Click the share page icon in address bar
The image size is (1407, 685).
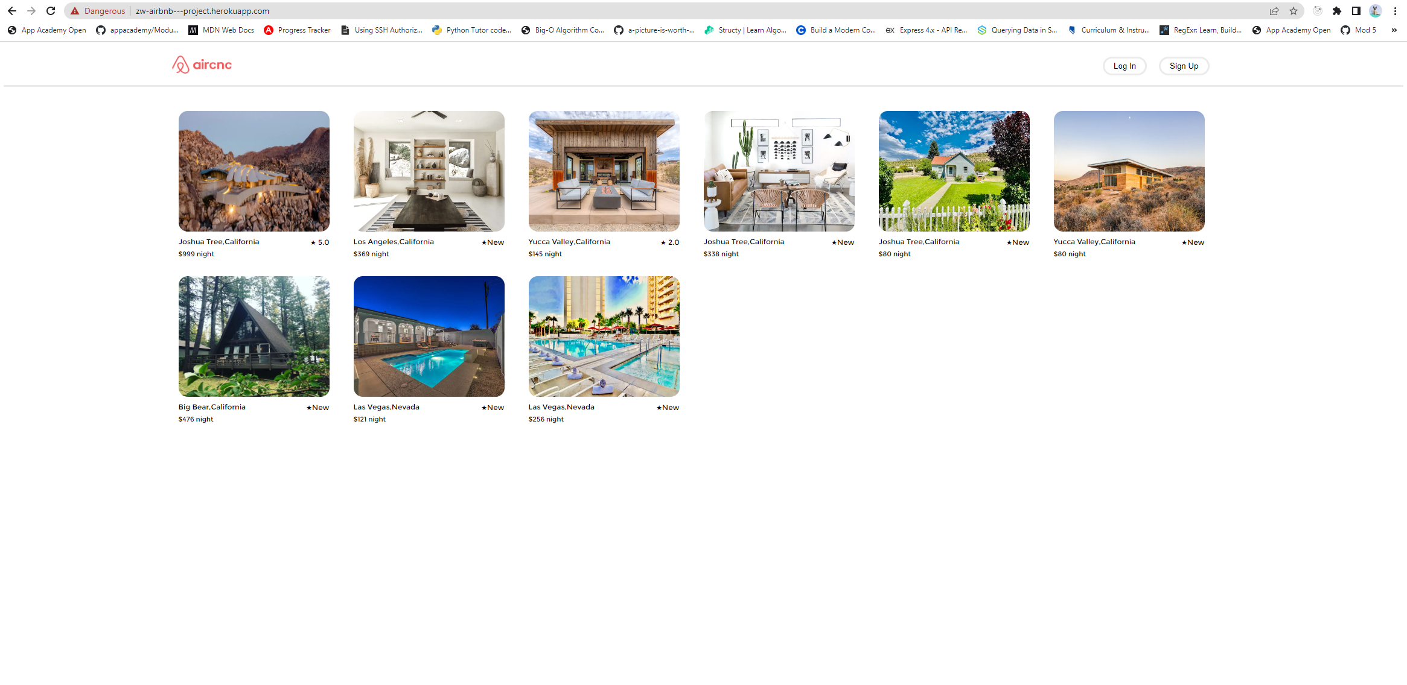(x=1274, y=11)
